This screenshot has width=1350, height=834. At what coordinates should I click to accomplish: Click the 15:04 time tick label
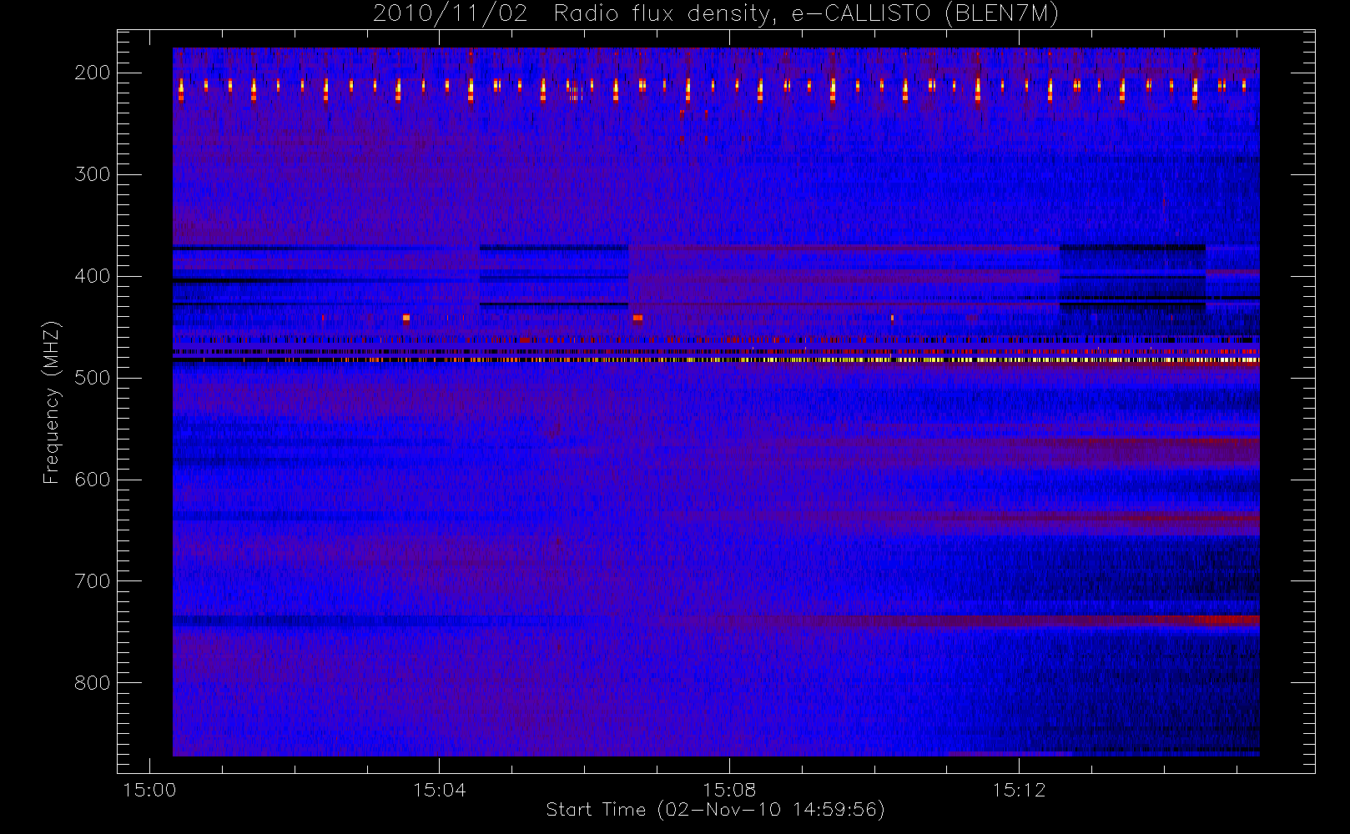click(x=440, y=790)
